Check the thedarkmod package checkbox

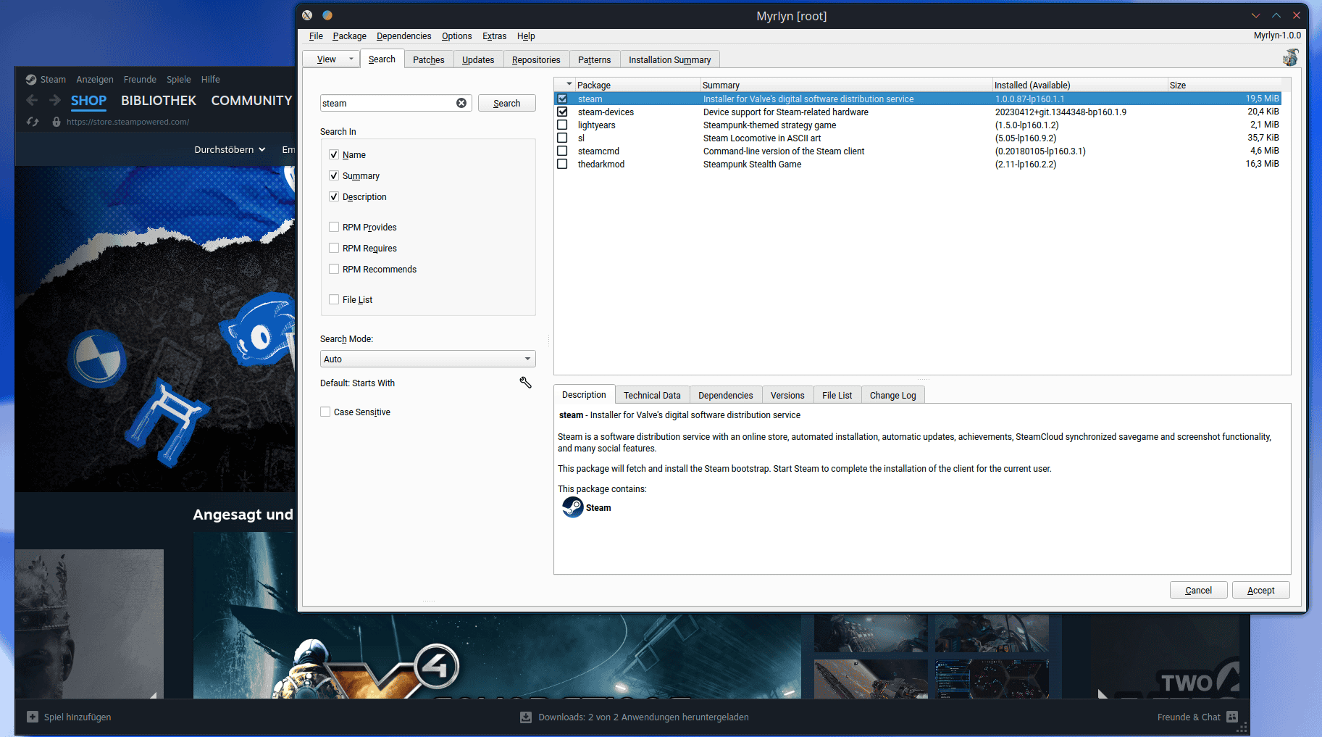click(x=562, y=164)
